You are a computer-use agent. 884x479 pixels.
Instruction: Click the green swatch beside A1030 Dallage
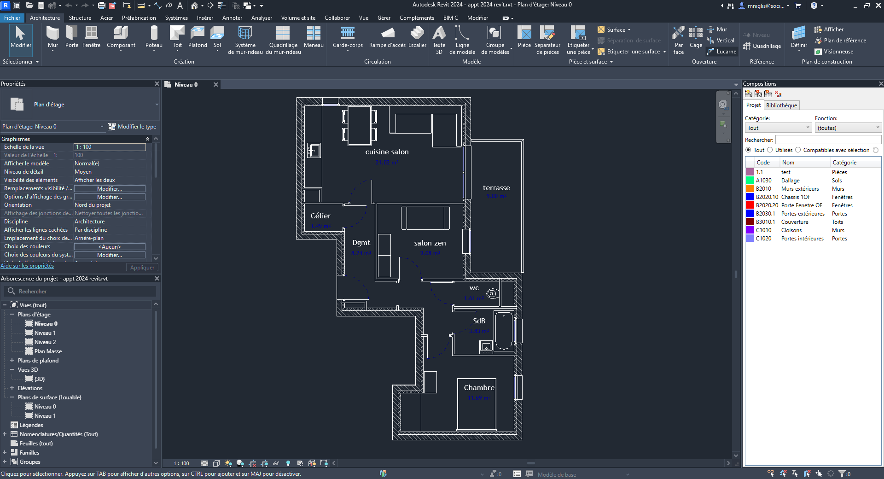click(750, 180)
